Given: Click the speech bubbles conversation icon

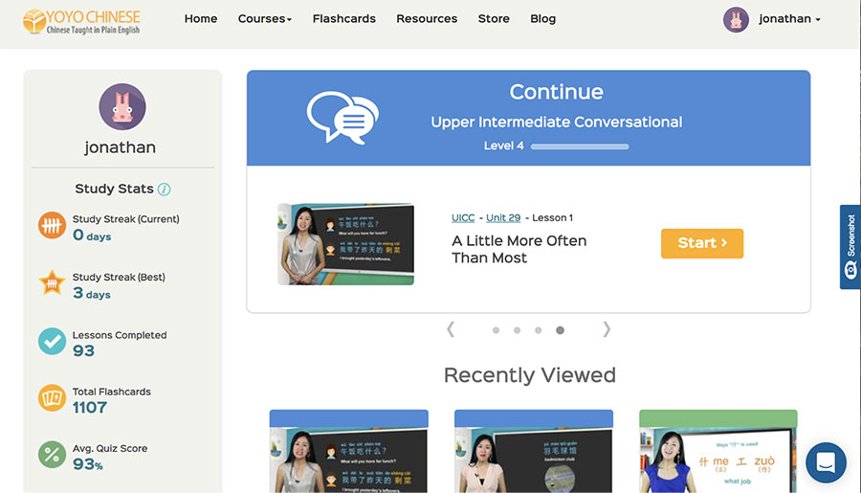Looking at the screenshot, I should (x=342, y=118).
